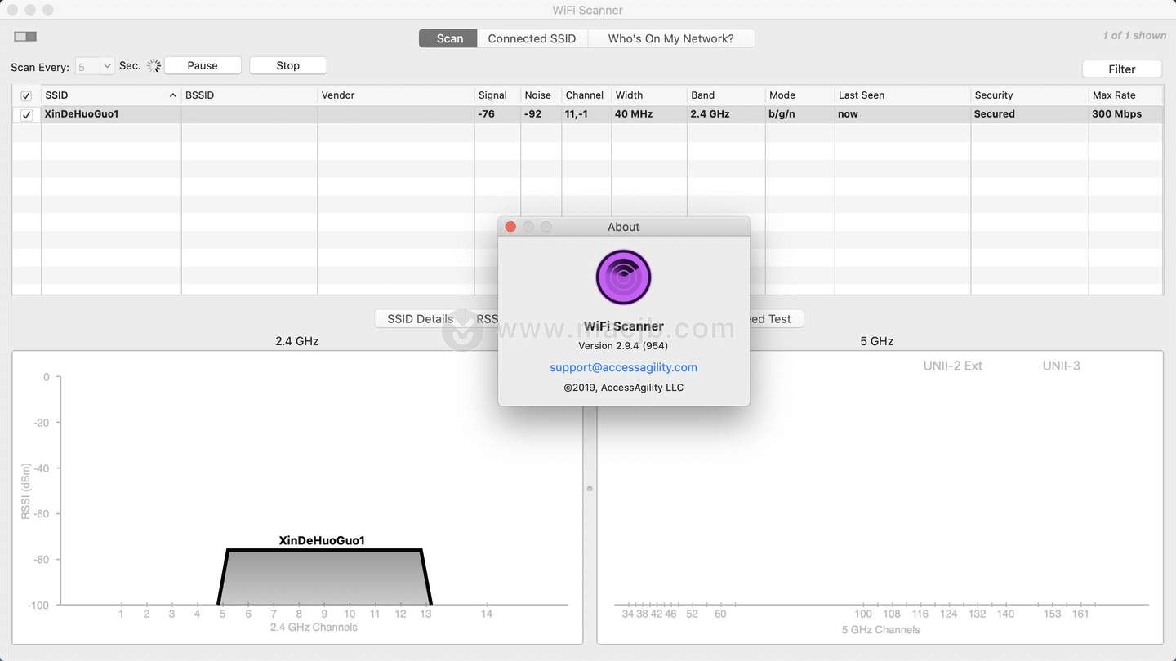Stop the WiFi scan
The image size is (1176, 661).
[x=287, y=65]
